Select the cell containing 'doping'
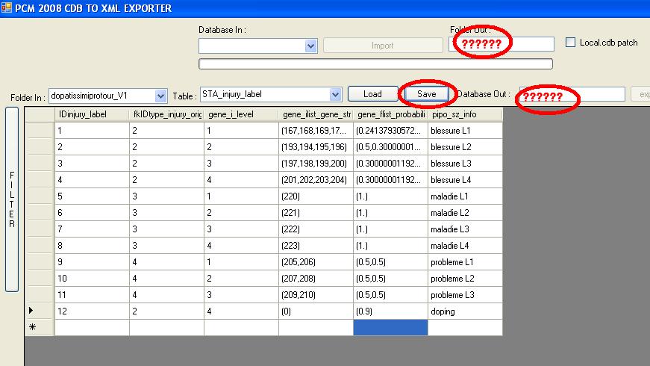The height and width of the screenshot is (366, 650). pos(465,310)
